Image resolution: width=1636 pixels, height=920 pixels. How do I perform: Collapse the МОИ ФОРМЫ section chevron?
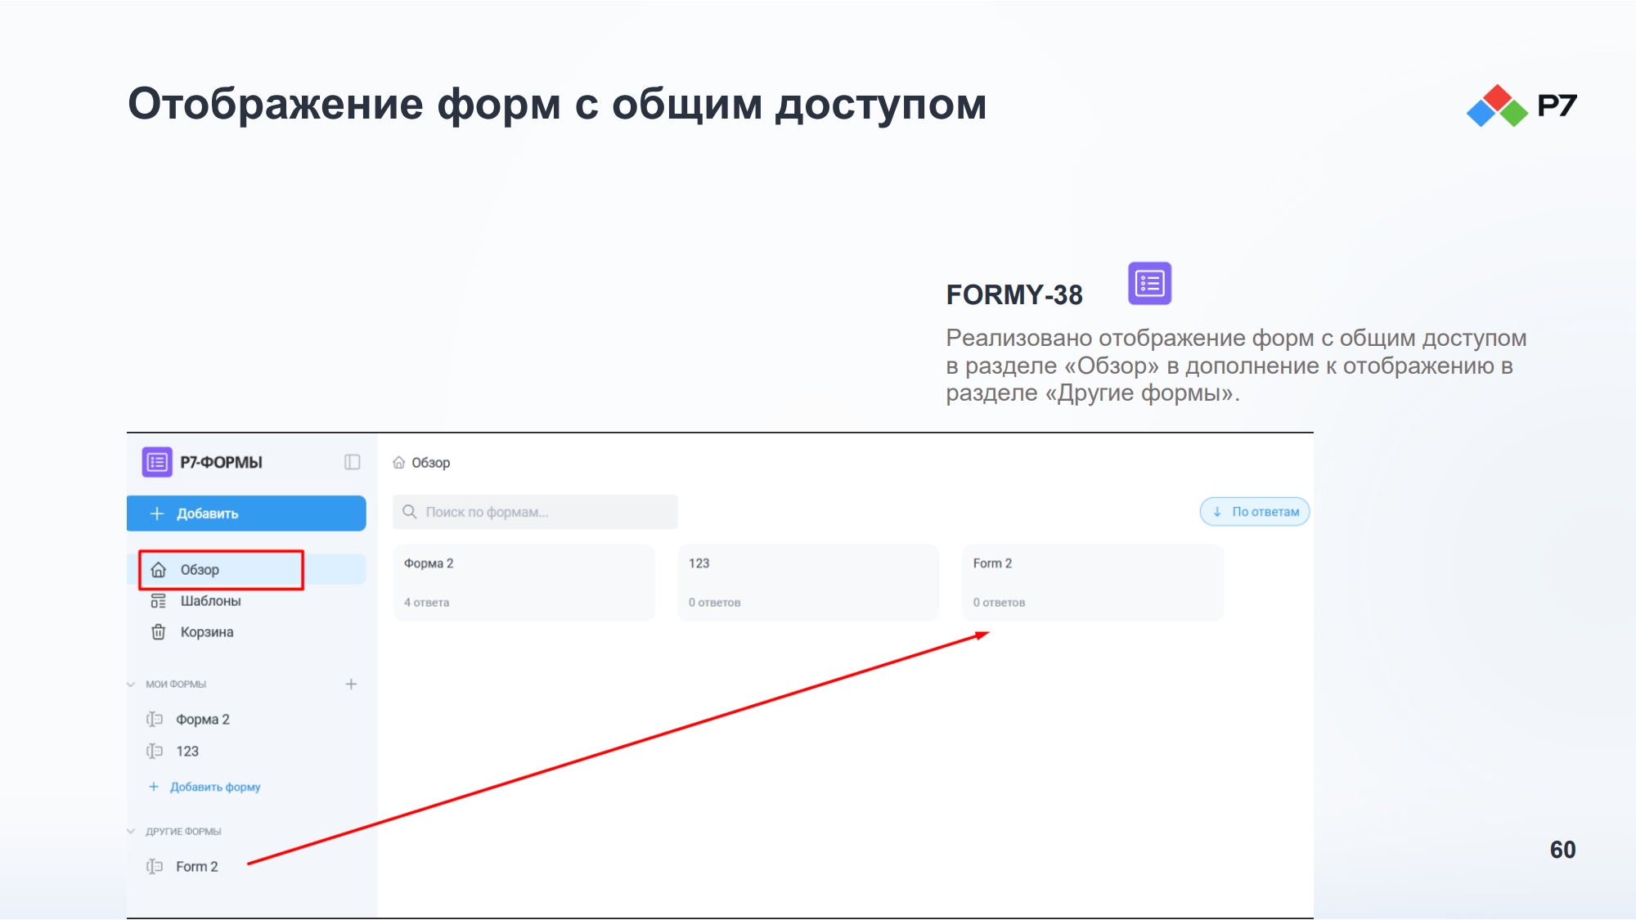131,684
